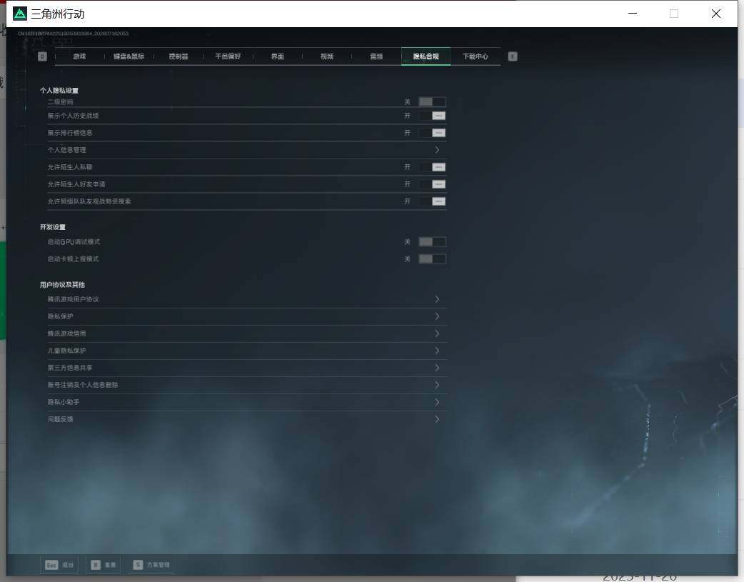Click the 问题反馈 label
This screenshot has width=744, height=582.
(60, 418)
